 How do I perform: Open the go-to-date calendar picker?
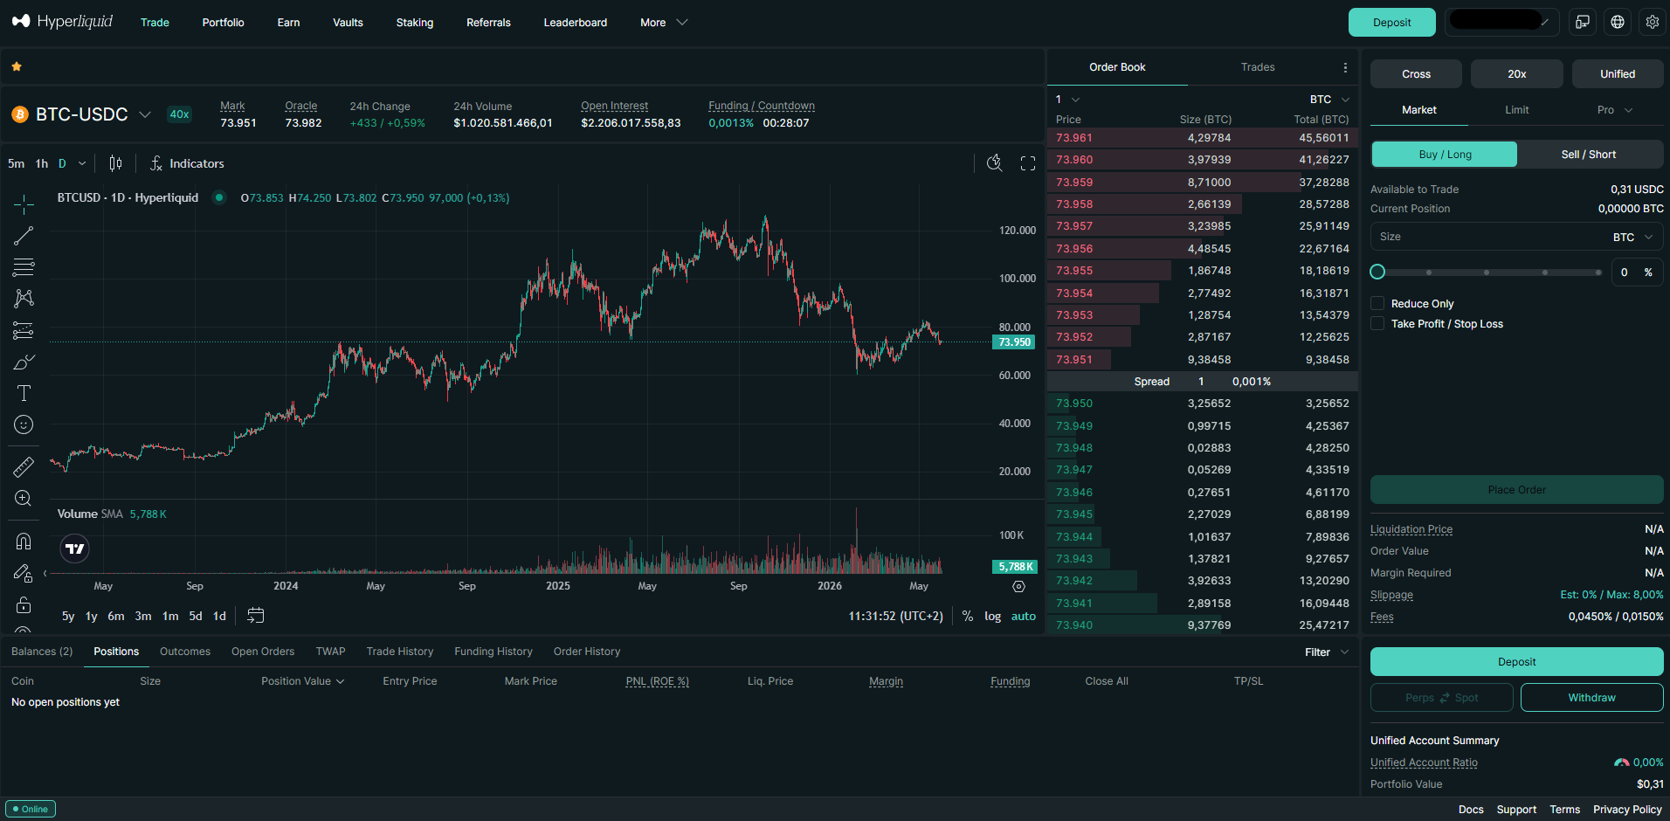tap(255, 616)
